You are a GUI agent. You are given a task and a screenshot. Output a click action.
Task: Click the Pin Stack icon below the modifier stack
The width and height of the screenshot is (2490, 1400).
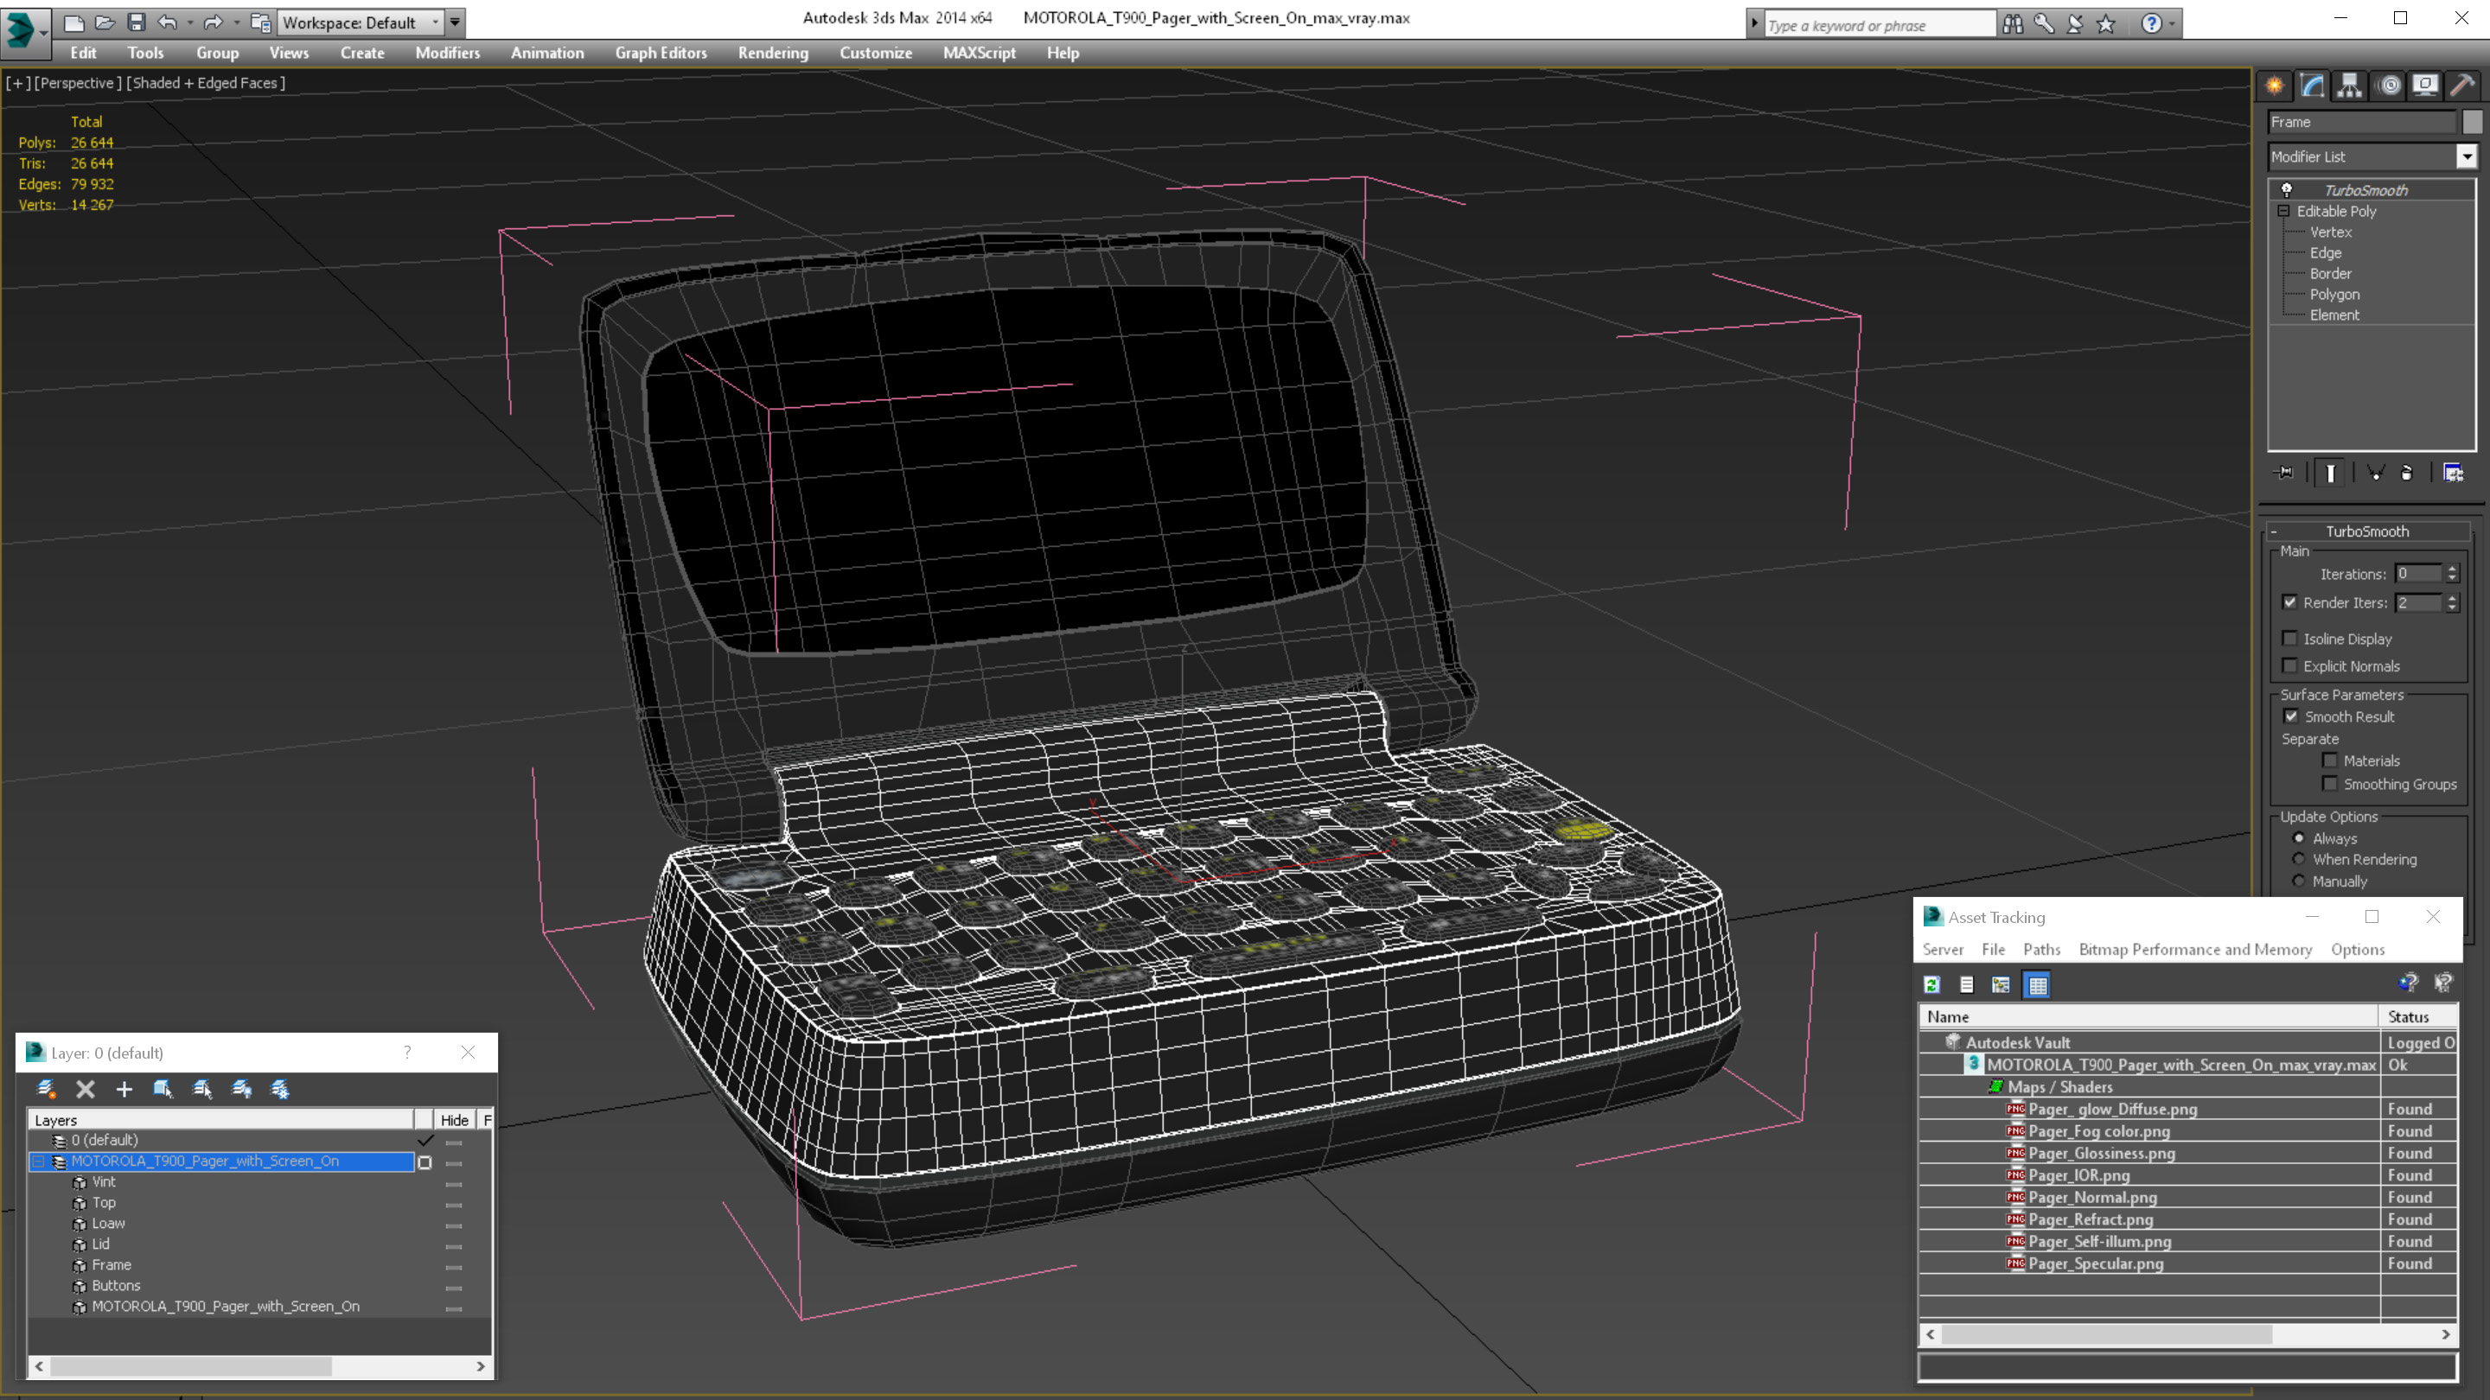pyautogui.click(x=2284, y=473)
